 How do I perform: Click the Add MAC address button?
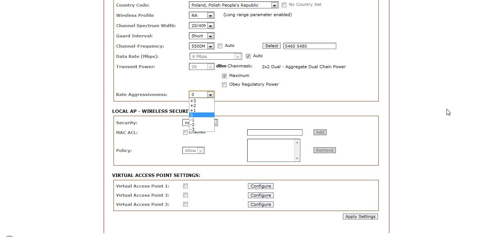click(320, 132)
